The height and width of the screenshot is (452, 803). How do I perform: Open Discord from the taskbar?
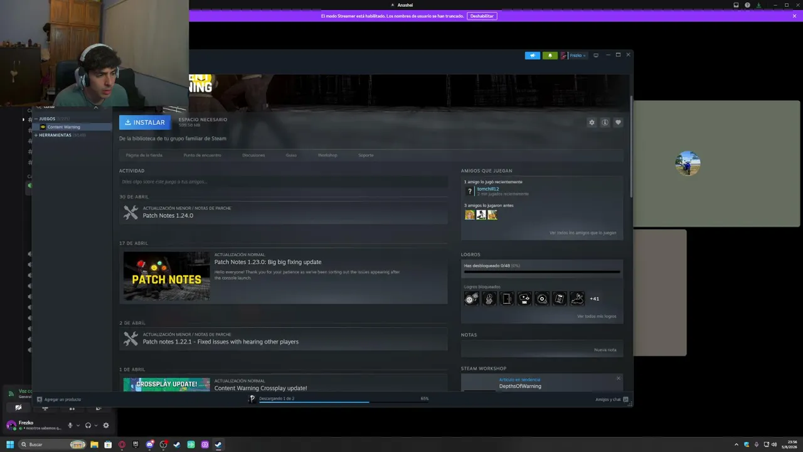click(149, 444)
